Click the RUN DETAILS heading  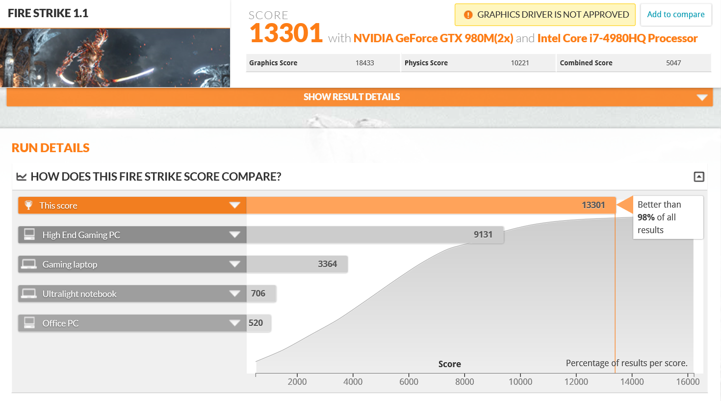pos(51,148)
